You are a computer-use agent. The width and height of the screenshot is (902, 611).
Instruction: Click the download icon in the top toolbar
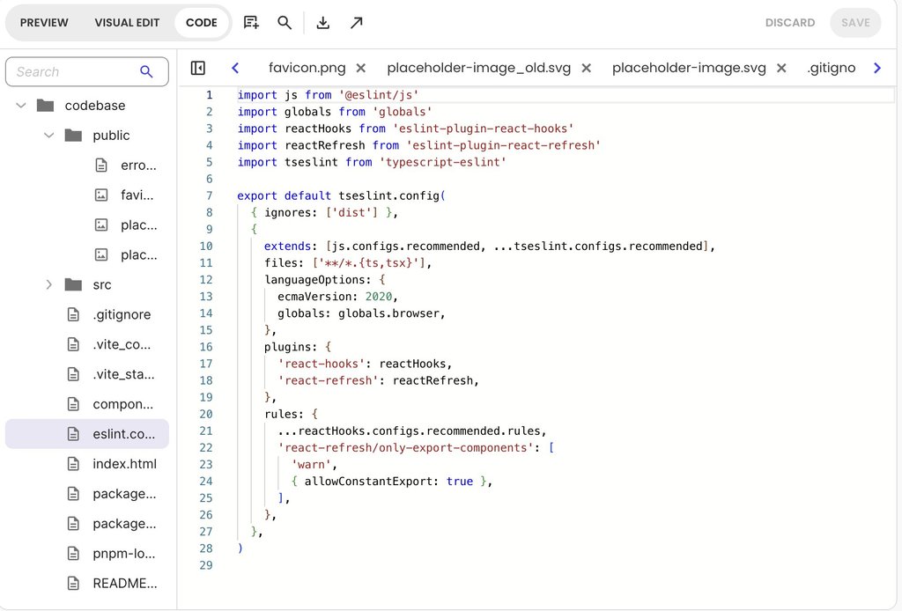(x=323, y=22)
